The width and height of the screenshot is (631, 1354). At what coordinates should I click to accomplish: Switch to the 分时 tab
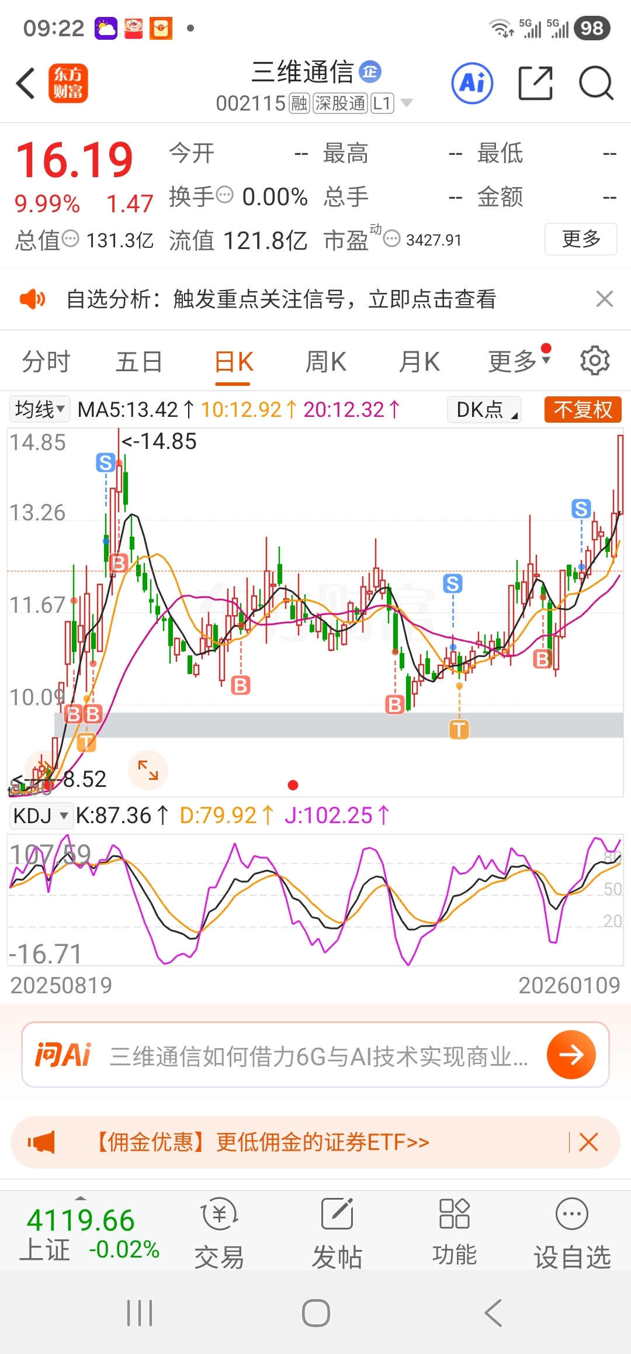pos(46,362)
